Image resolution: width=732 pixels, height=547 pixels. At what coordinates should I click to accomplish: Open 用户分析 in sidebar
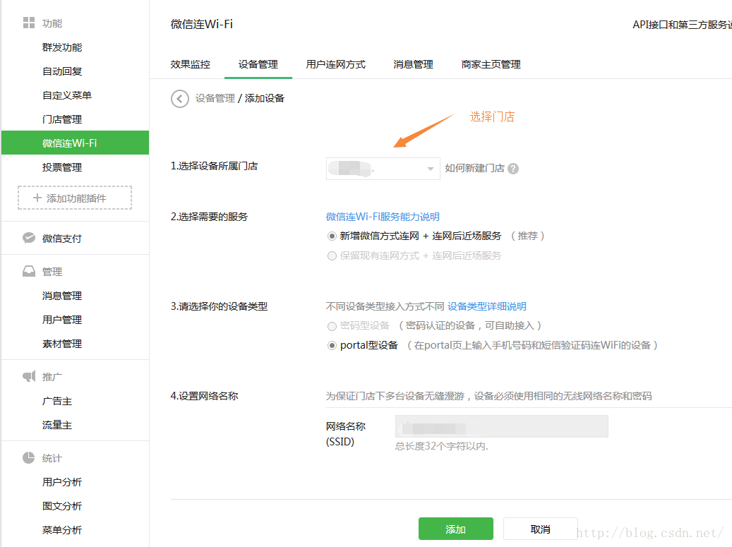click(62, 481)
